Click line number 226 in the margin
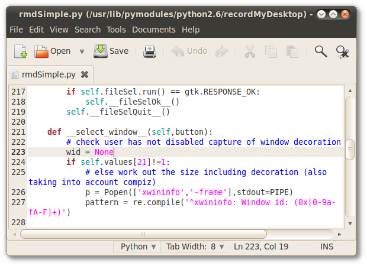Image resolution: width=367 pixels, height=266 pixels. (x=18, y=192)
